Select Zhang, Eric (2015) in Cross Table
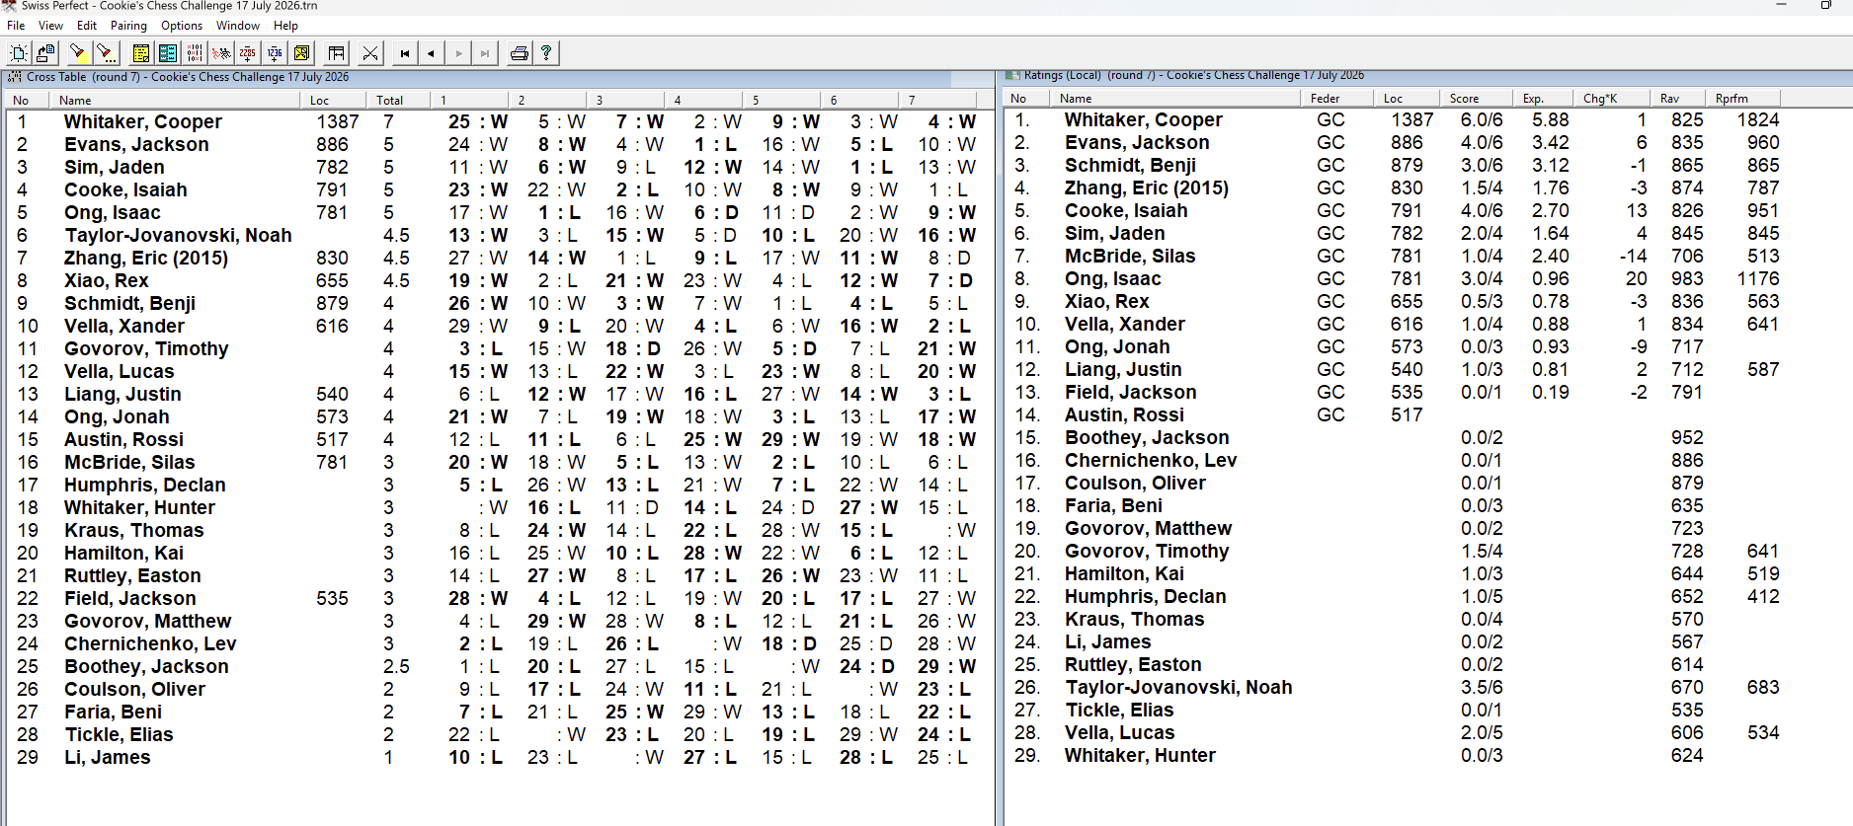The width and height of the screenshot is (1853, 826). (x=146, y=258)
